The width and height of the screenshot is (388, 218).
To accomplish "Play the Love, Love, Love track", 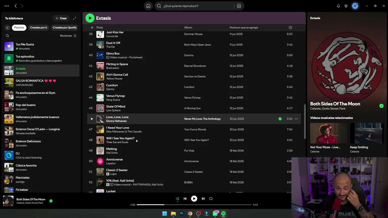I will (92, 119).
